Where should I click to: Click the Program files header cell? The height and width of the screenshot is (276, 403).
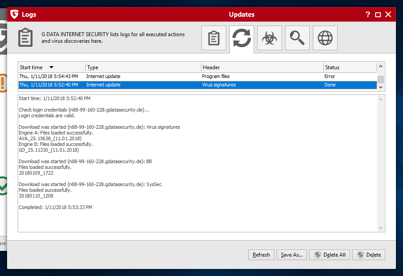point(216,76)
